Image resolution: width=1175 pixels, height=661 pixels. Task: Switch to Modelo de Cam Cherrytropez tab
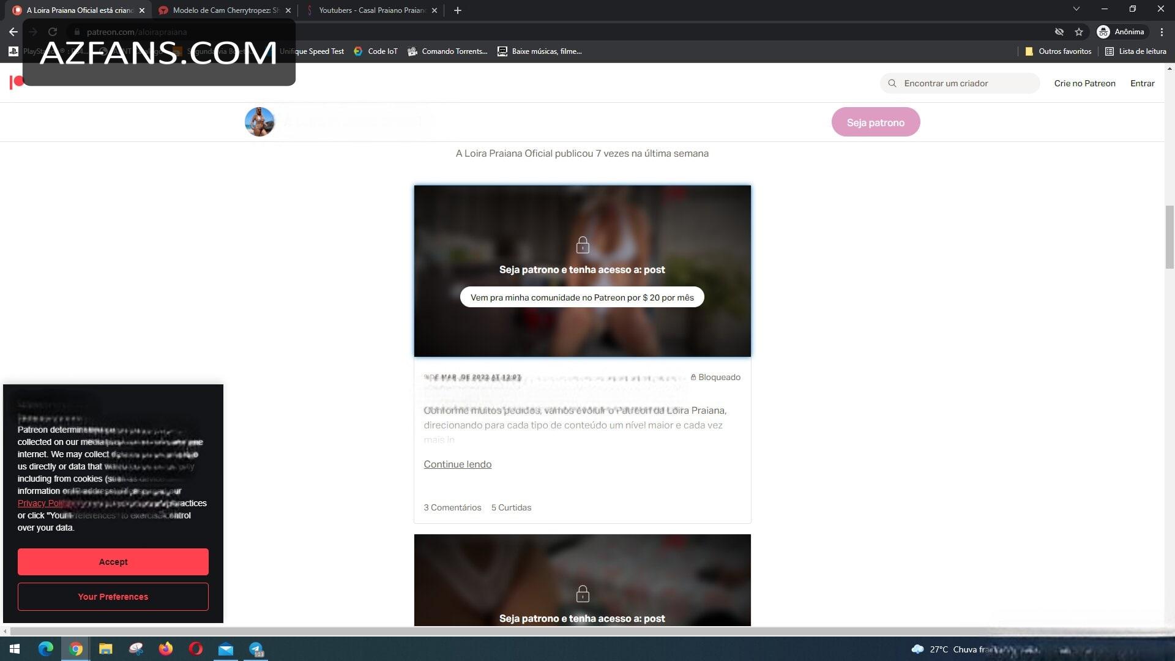225,10
